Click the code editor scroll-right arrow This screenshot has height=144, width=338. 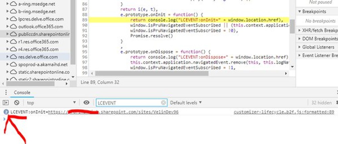pyautogui.click(x=286, y=73)
